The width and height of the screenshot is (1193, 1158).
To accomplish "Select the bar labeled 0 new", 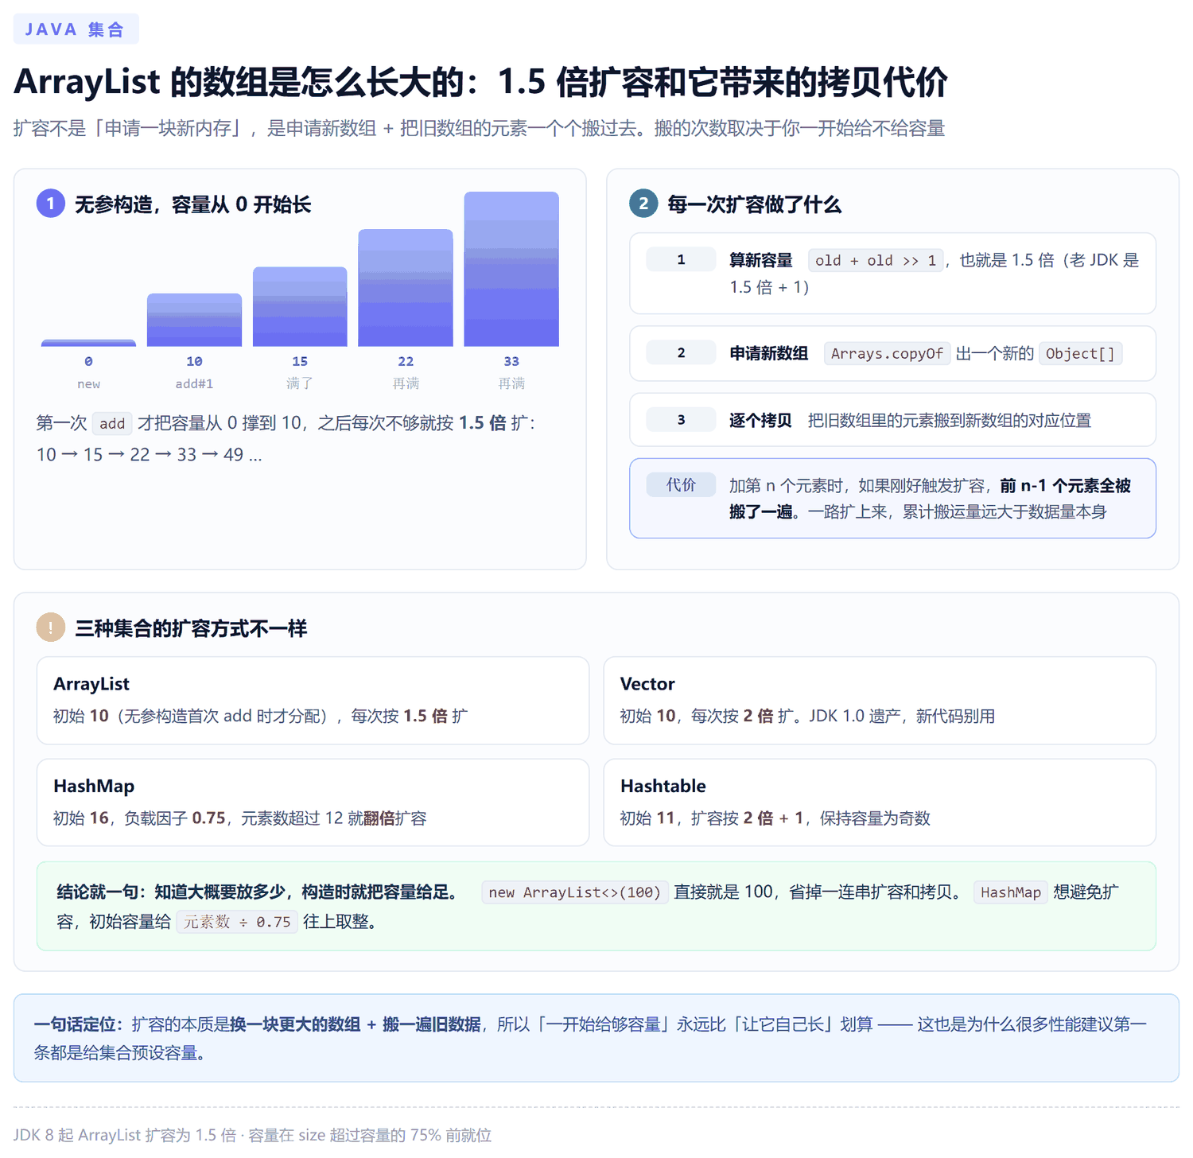I will click(88, 343).
